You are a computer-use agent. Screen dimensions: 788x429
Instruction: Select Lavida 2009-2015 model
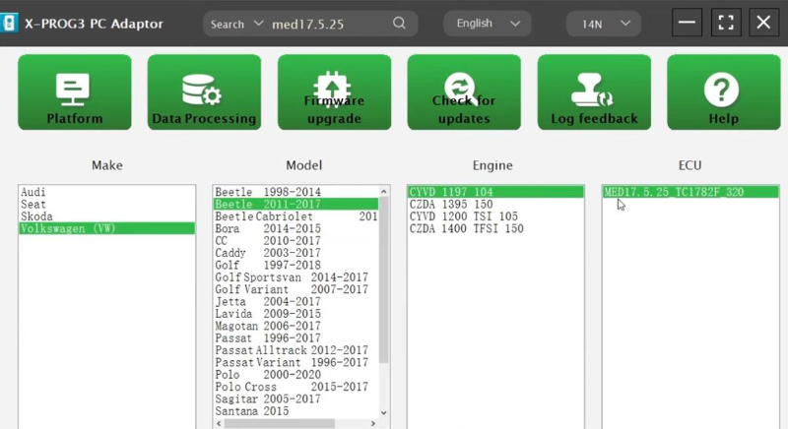pyautogui.click(x=295, y=314)
